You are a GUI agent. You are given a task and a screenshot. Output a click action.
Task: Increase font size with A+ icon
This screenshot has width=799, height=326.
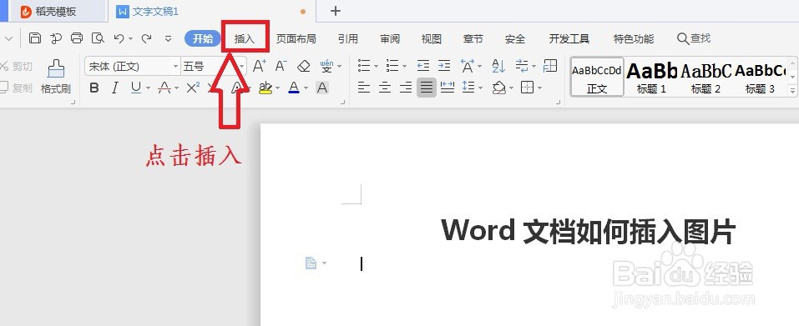click(260, 66)
